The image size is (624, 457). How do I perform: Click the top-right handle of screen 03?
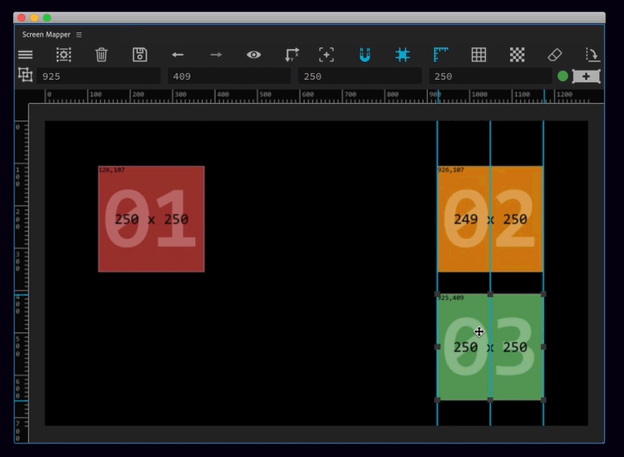(543, 294)
